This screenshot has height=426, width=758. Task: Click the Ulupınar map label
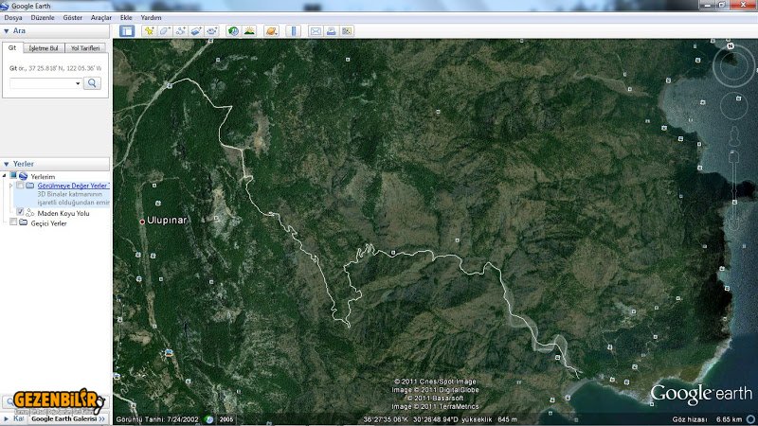tap(167, 220)
